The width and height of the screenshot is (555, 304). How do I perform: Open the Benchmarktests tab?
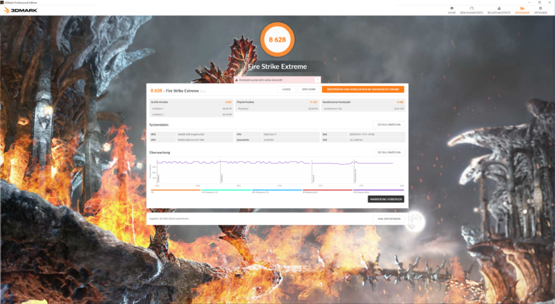[472, 10]
